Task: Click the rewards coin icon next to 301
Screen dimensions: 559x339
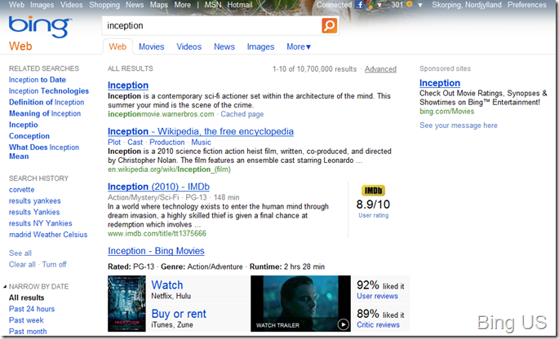Action: [410, 5]
